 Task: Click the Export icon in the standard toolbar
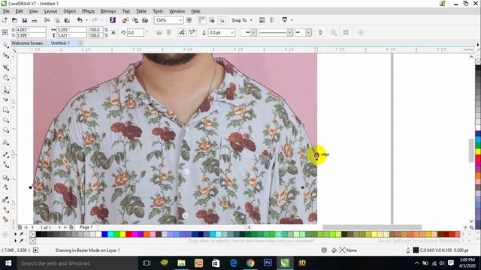tap(135, 20)
